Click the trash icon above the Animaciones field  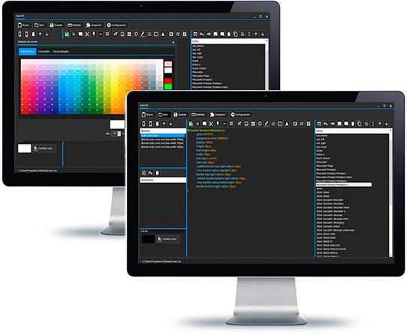pyautogui.click(x=157, y=173)
